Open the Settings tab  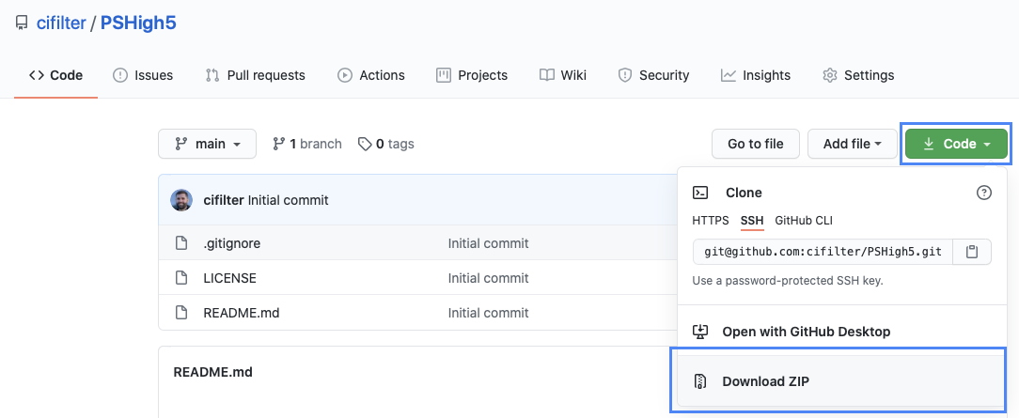pyautogui.click(x=858, y=75)
